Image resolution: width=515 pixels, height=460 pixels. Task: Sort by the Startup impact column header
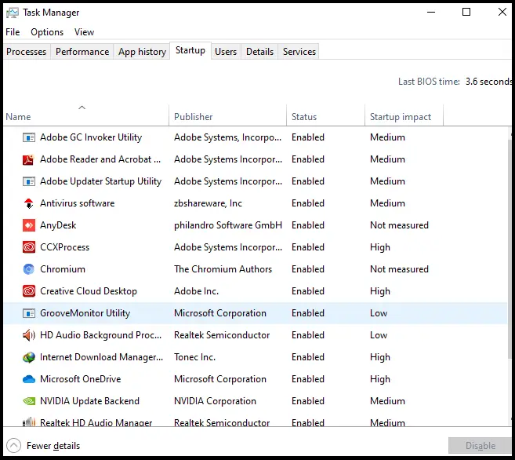coord(404,115)
